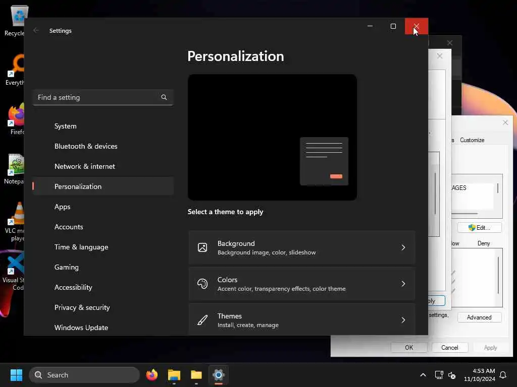Image resolution: width=517 pixels, height=387 pixels.
Task: Click the search magnifier icon in Find a setting
Action: (x=164, y=97)
